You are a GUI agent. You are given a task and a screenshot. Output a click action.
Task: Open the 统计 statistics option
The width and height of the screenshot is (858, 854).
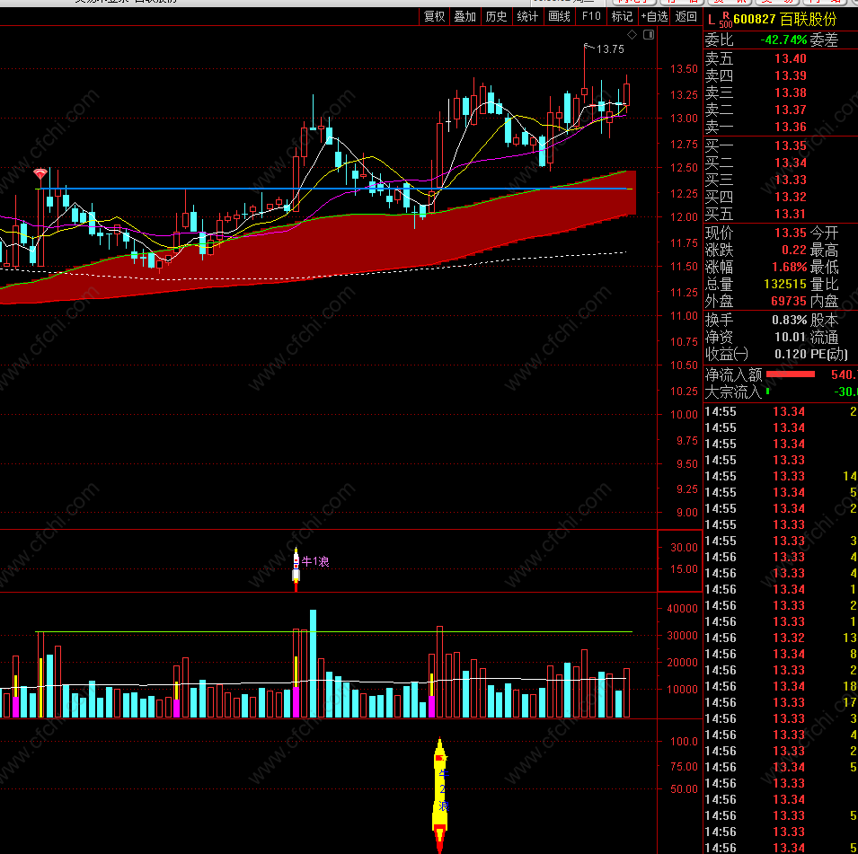click(x=527, y=16)
